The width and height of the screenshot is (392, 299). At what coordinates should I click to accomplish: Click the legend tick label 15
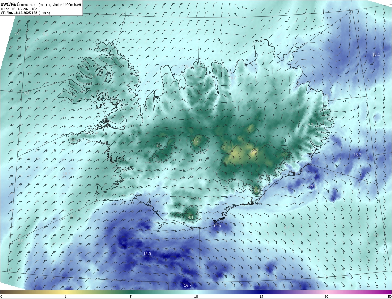261,297
